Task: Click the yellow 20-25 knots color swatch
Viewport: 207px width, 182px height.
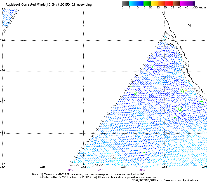Action: 154,3
